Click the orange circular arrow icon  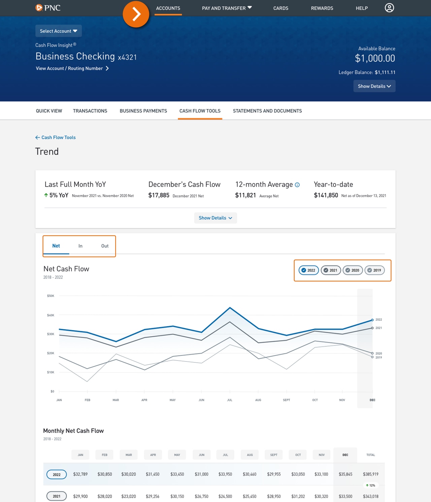tap(136, 14)
